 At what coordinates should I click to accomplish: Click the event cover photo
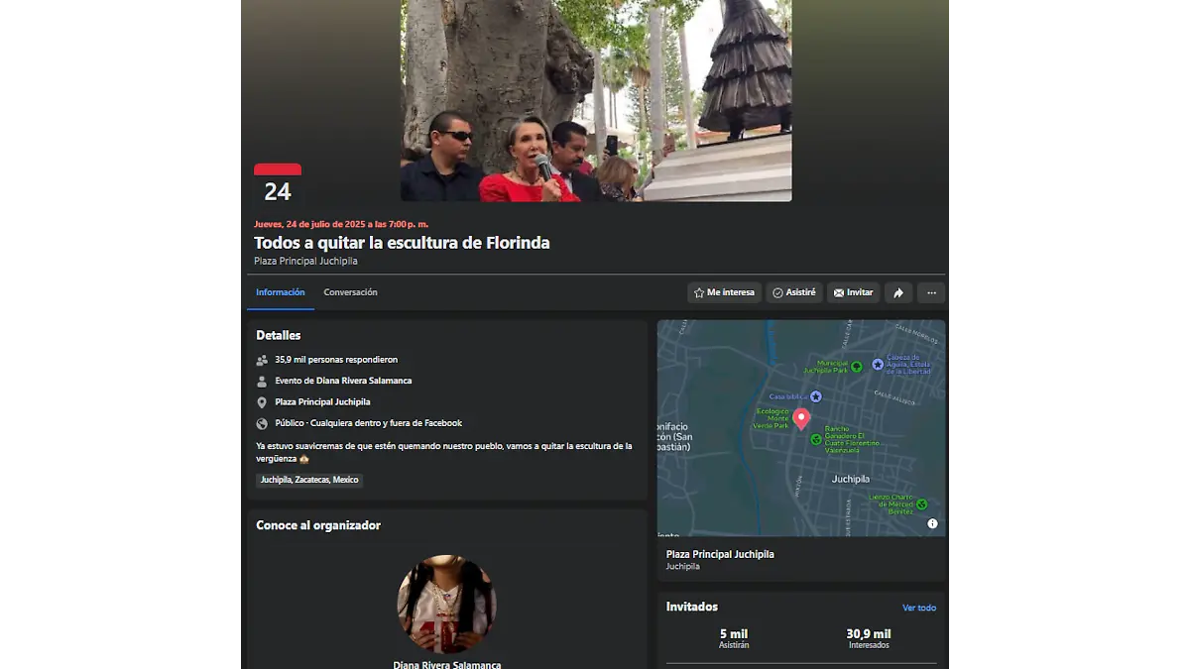point(595,99)
